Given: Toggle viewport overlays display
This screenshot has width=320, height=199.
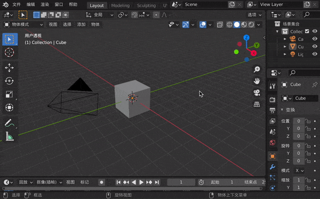Looking at the screenshot, I should click(203, 24).
